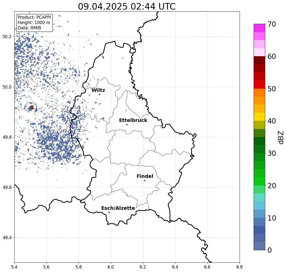Click the longitude tick label 6.0
The image size is (287, 272).
tap(111, 267)
